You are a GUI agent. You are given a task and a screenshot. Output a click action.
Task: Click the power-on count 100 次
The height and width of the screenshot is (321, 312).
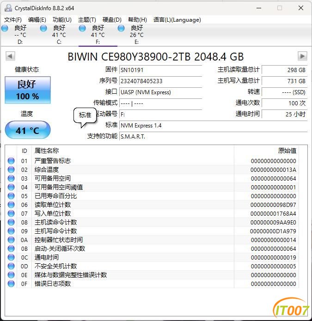click(x=285, y=103)
